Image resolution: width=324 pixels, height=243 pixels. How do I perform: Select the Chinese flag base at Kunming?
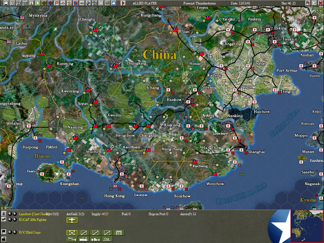point(49,66)
